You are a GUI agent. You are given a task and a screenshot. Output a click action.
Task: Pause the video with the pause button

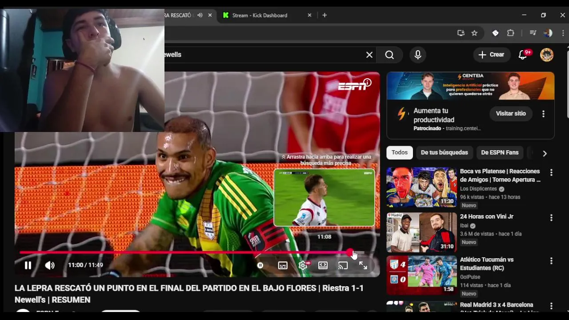[28, 265]
